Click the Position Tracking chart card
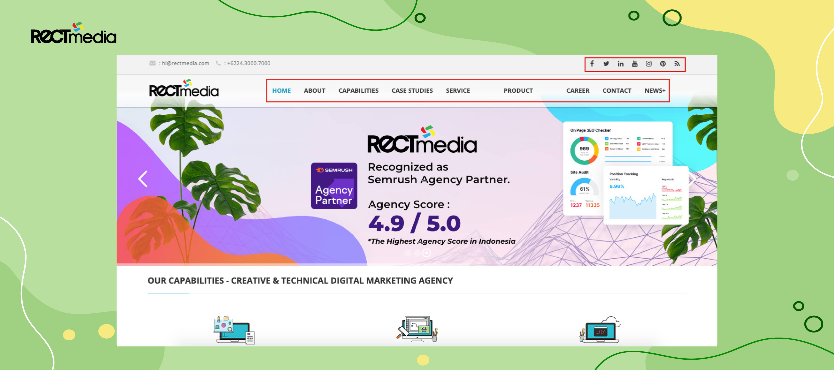The height and width of the screenshot is (370, 834). [x=646, y=195]
